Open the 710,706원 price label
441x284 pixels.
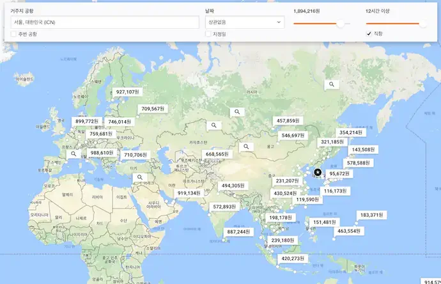[x=135, y=155]
